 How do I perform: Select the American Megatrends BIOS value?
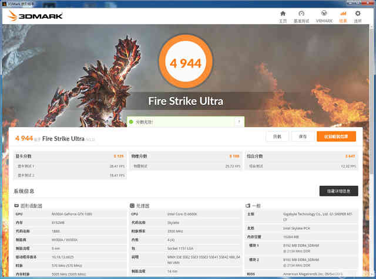(313, 274)
